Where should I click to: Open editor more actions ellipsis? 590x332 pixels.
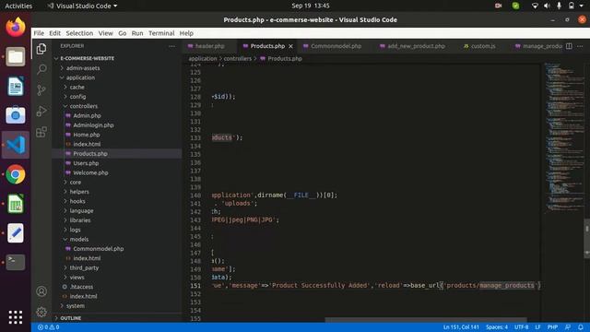click(580, 46)
